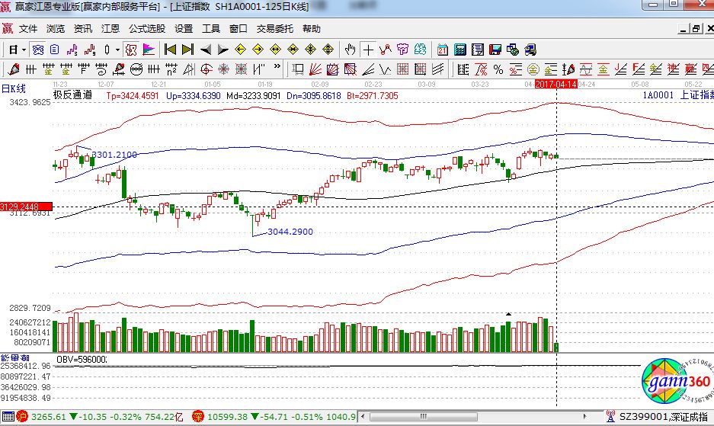Toggle the crosshair cursor button

(x=368, y=50)
